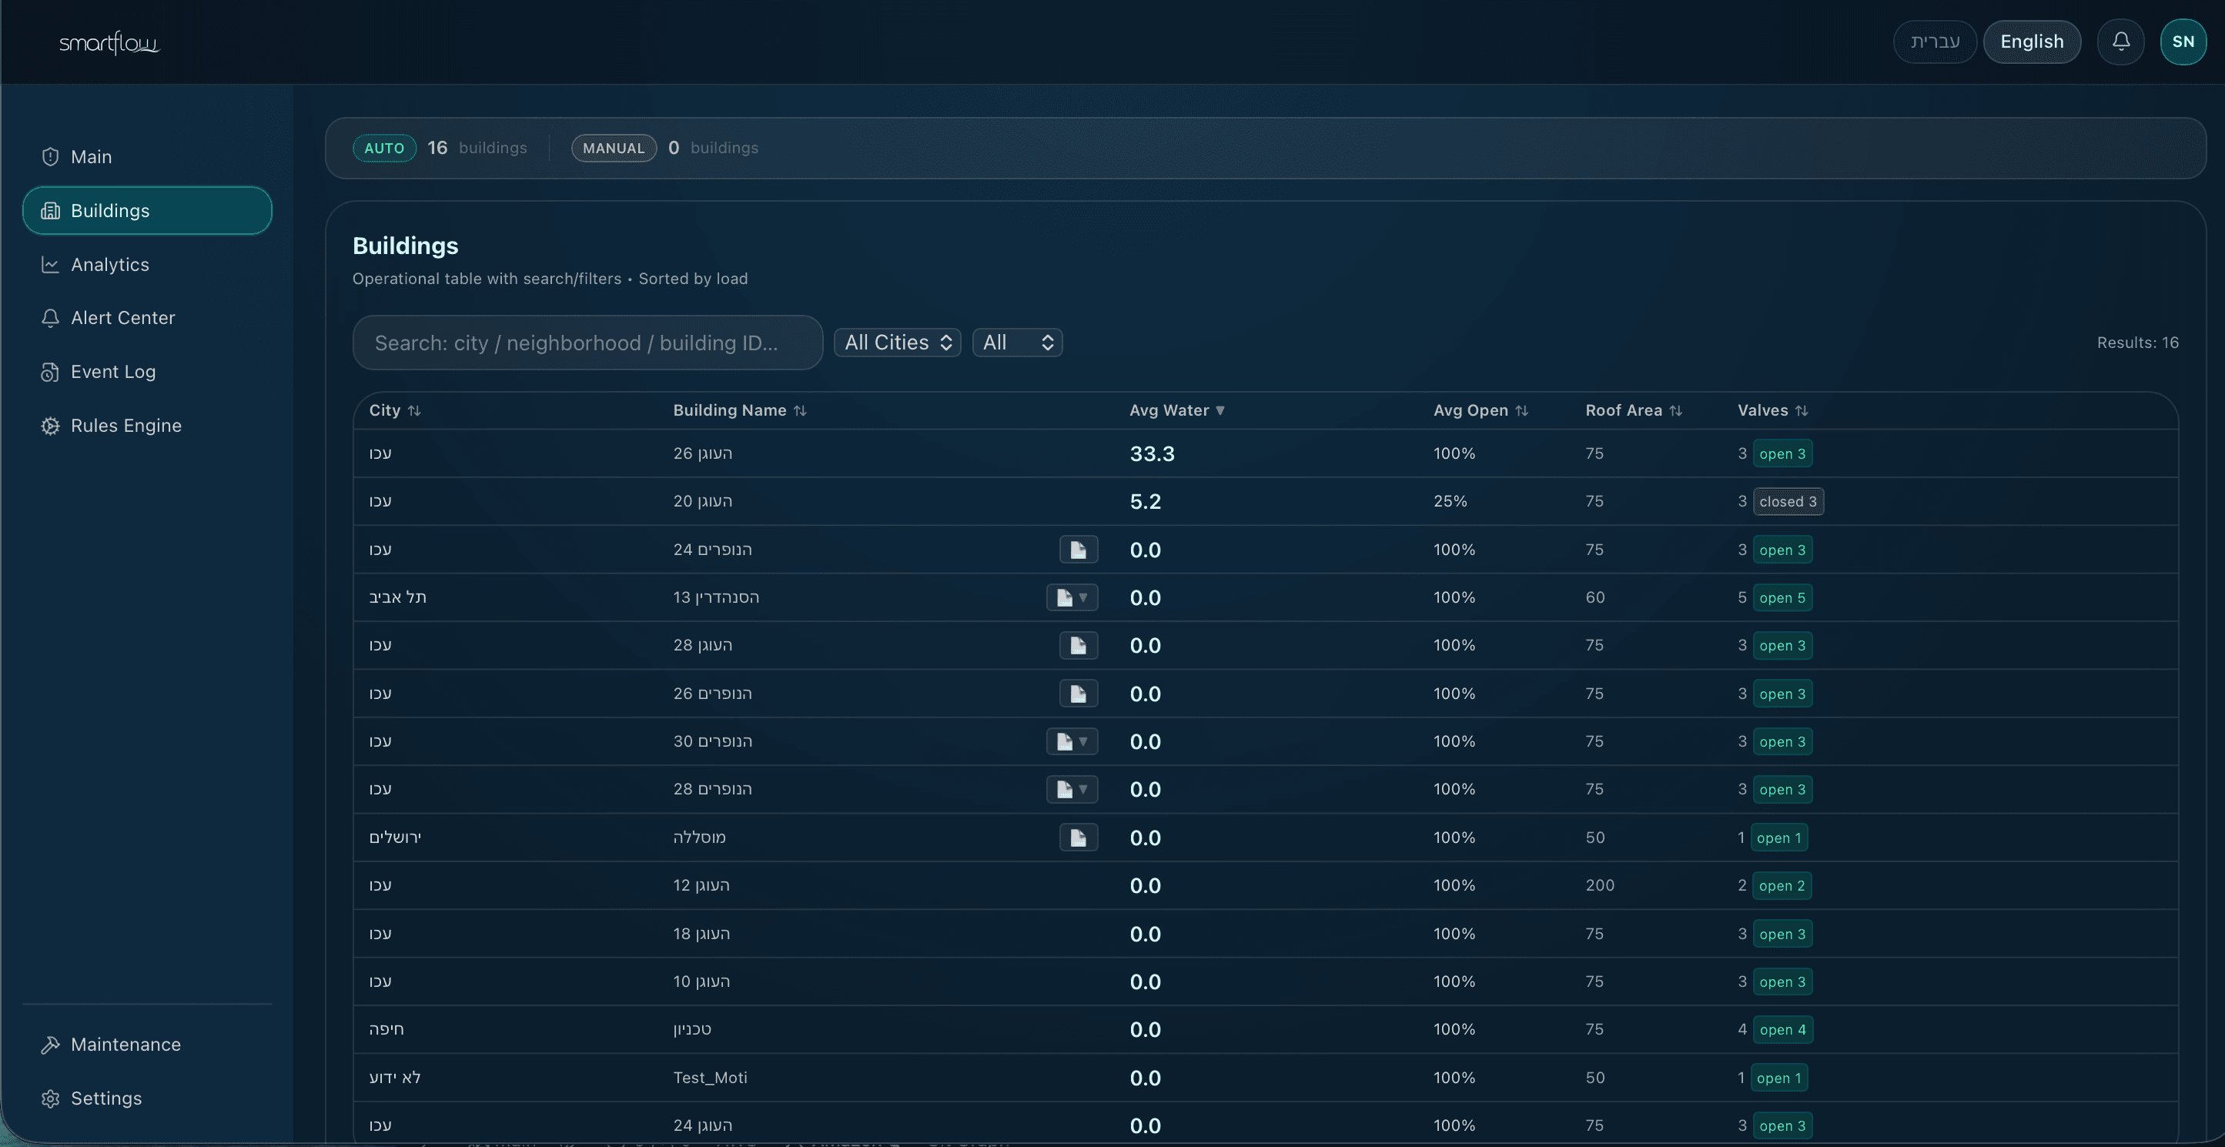The width and height of the screenshot is (2225, 1147).
Task: Open the All Cities dropdown
Action: click(x=897, y=342)
